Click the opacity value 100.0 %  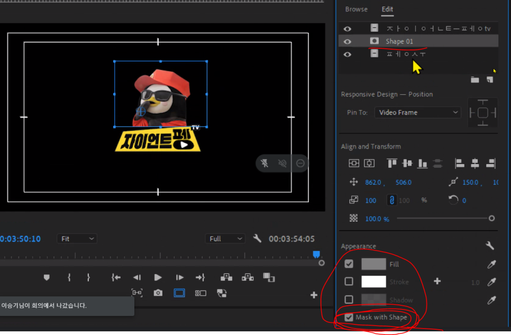(377, 219)
